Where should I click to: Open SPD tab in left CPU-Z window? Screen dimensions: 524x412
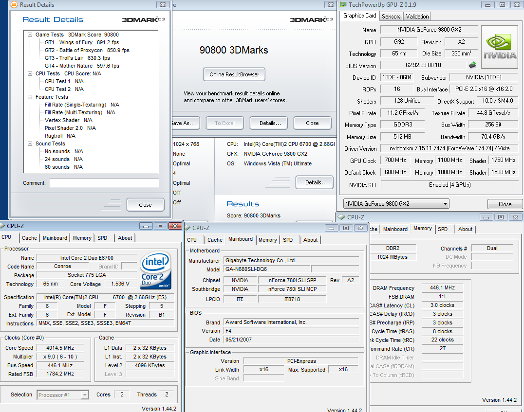pyautogui.click(x=102, y=238)
